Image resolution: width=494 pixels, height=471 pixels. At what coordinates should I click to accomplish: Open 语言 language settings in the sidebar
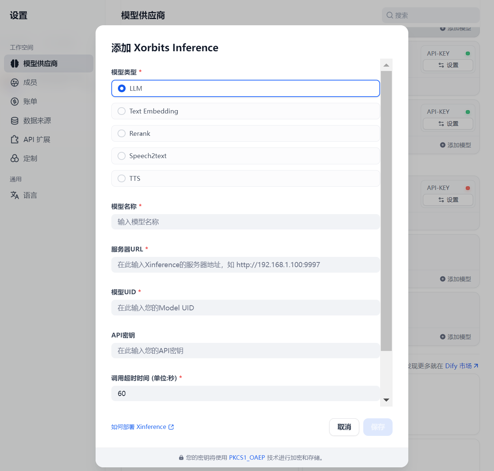click(49, 195)
